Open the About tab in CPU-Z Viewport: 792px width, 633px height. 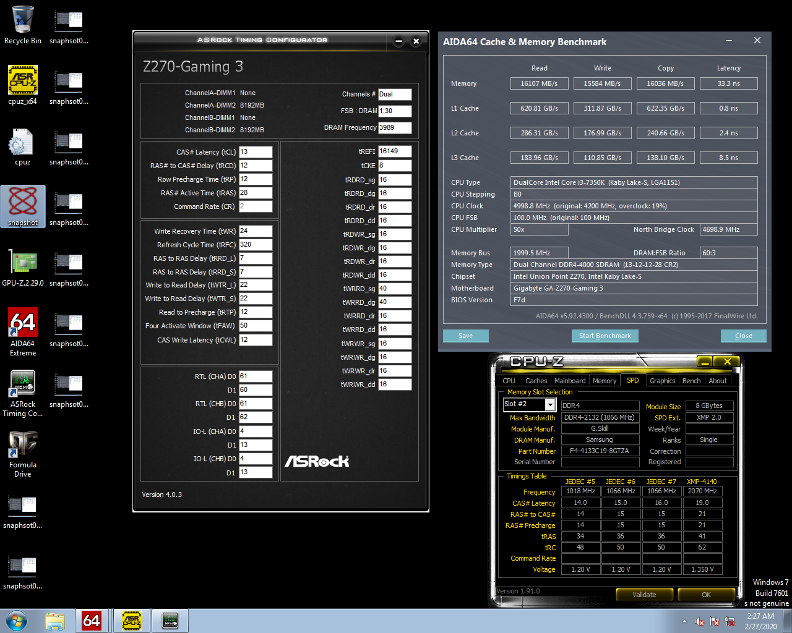(x=718, y=381)
